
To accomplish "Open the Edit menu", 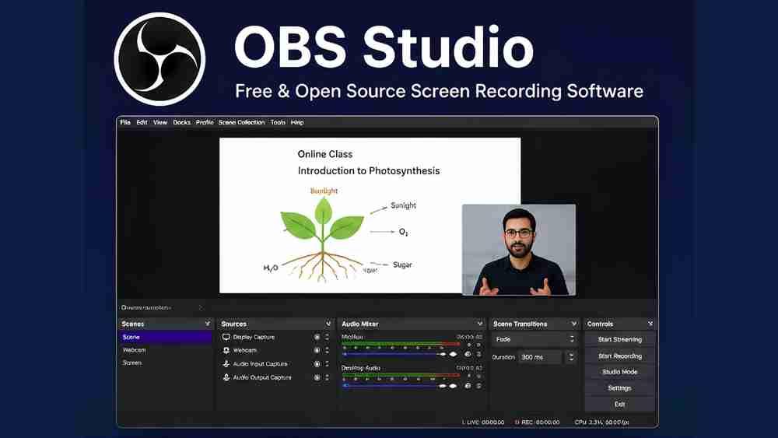I will (142, 122).
